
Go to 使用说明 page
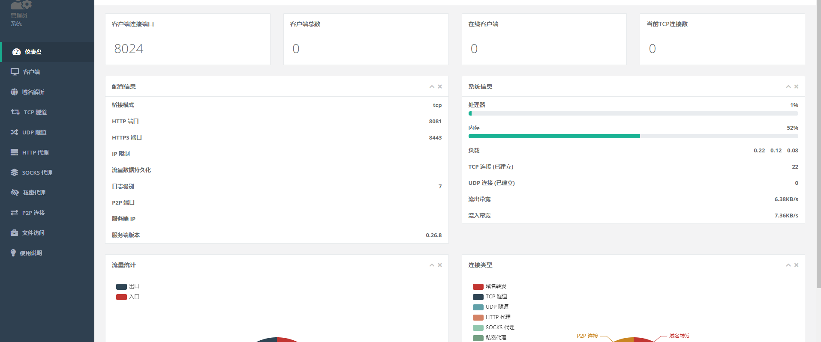click(x=47, y=253)
